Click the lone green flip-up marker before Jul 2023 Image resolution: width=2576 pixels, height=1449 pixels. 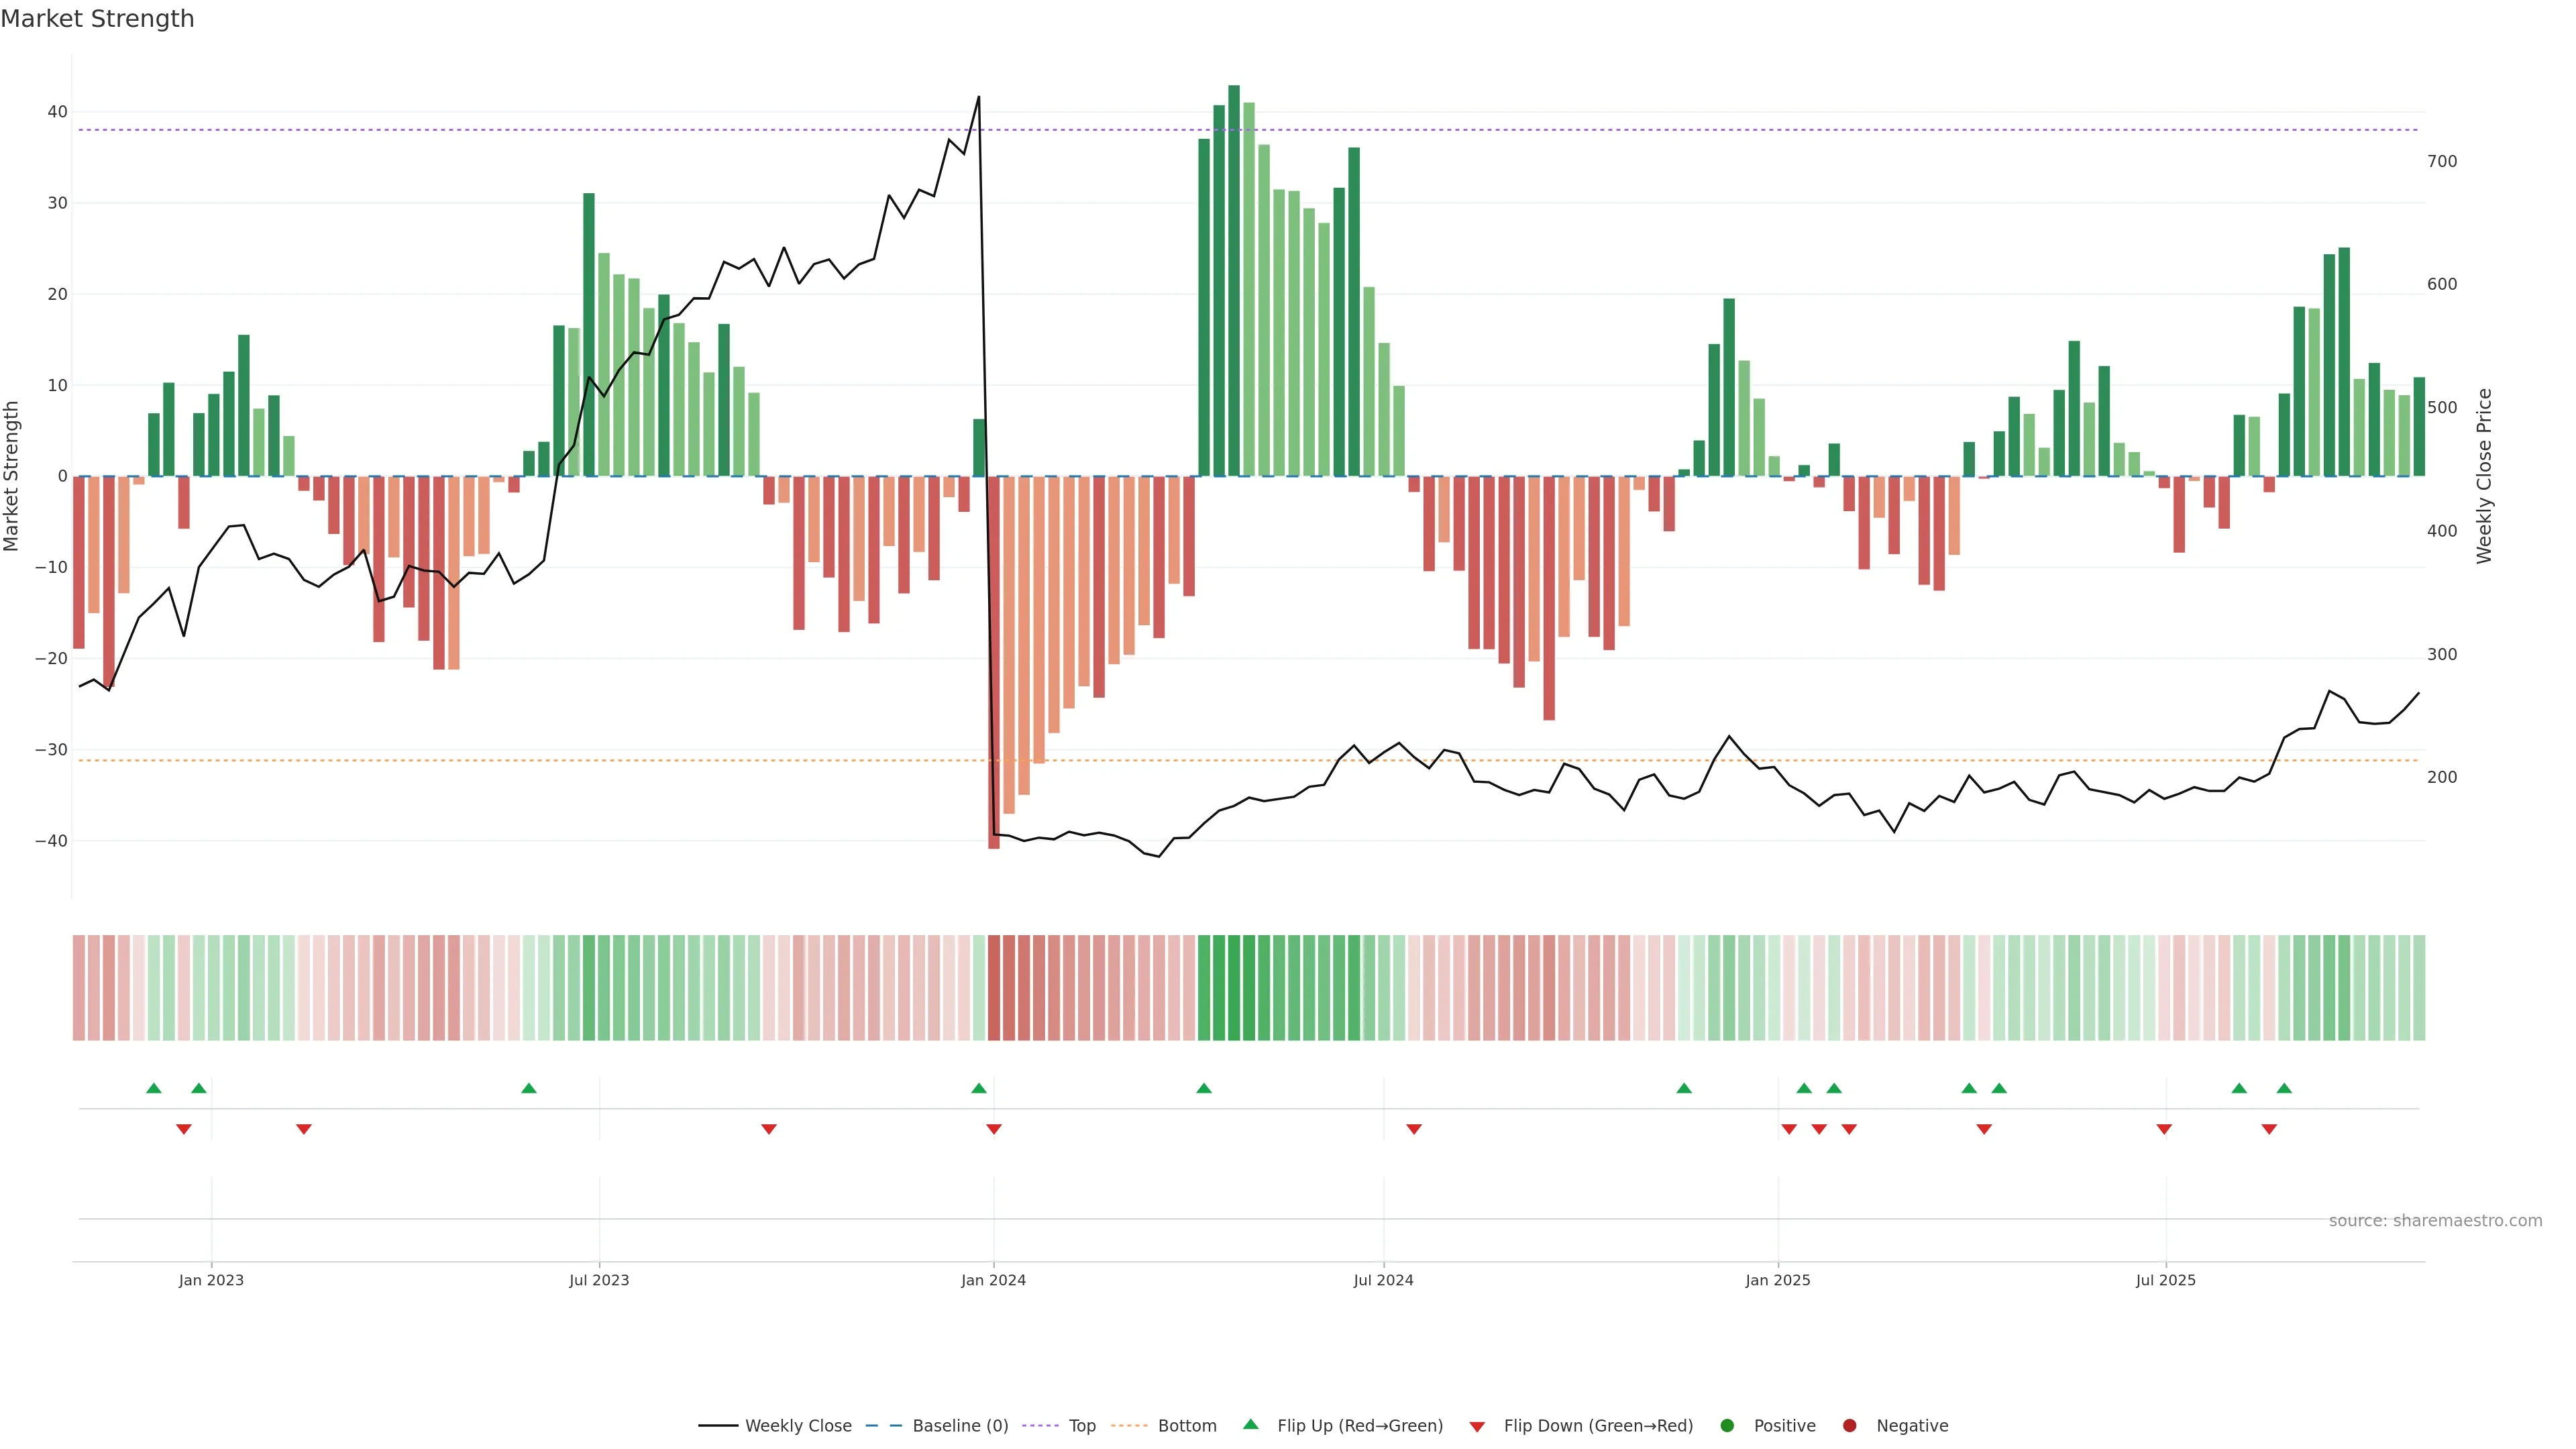tap(529, 1088)
